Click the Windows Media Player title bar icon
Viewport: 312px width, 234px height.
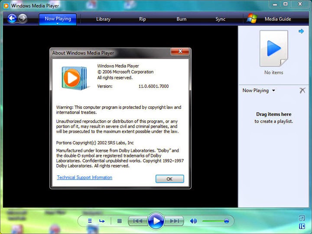[6, 6]
